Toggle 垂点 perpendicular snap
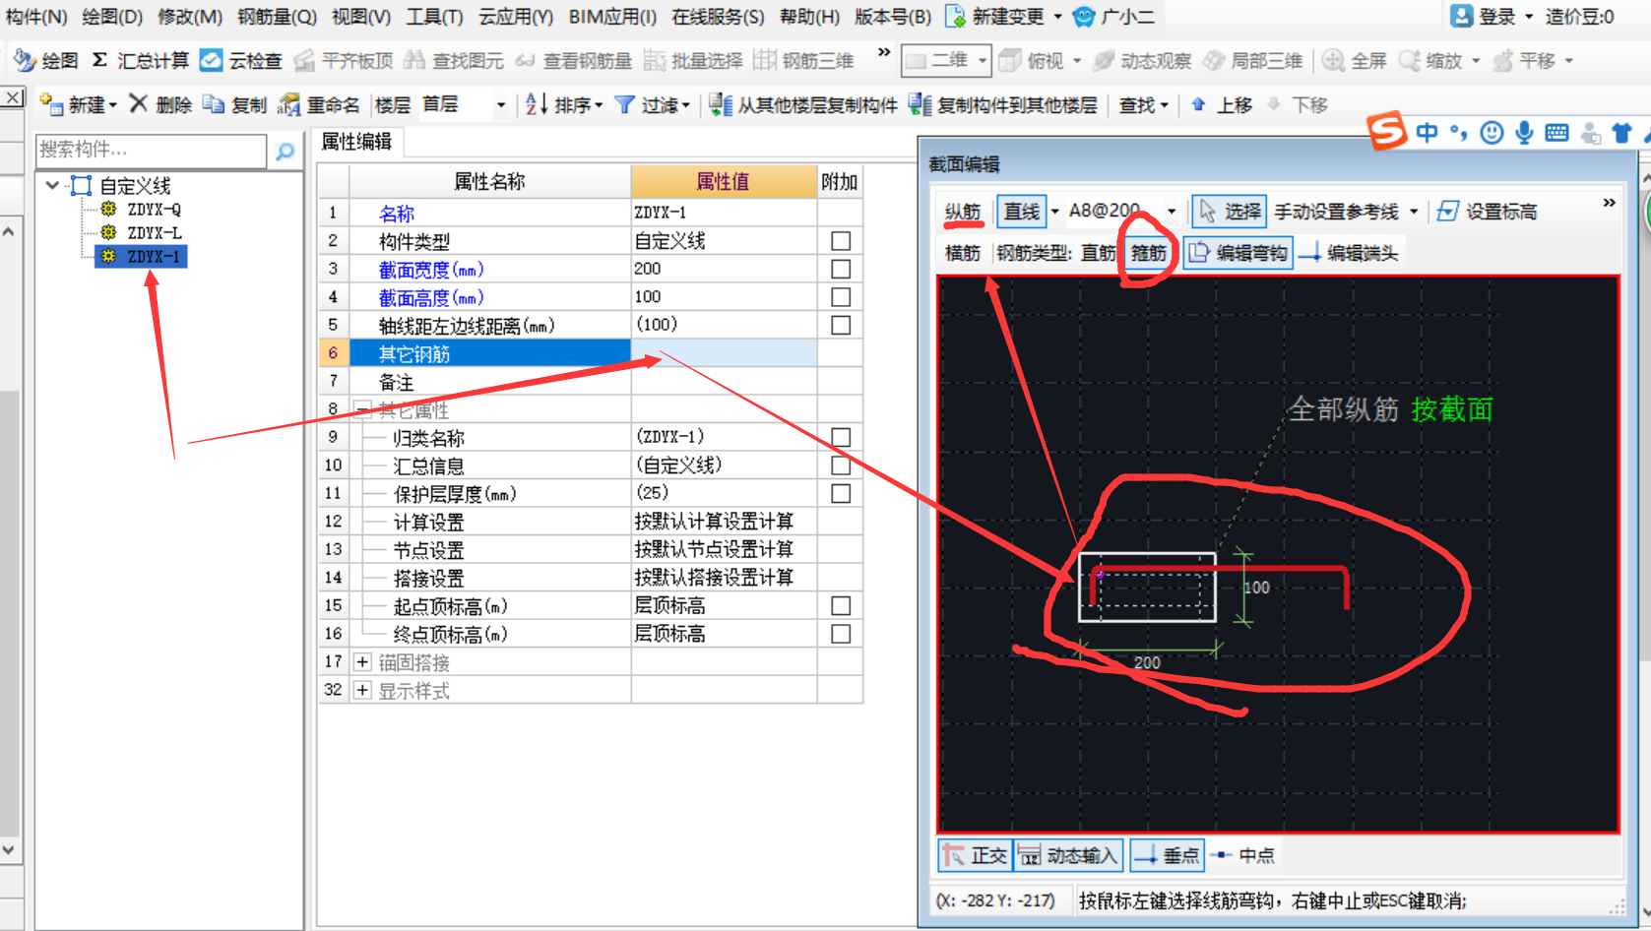1651x931 pixels. (1167, 855)
